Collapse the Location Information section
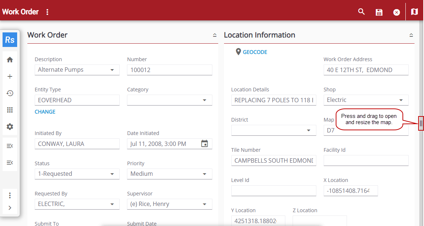424x226 pixels. pyautogui.click(x=411, y=35)
